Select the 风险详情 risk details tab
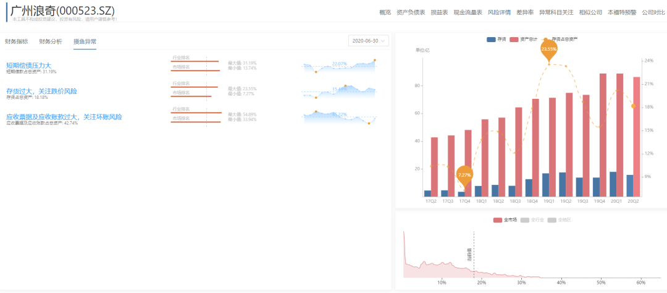Screen dimensions: 667x293 point(500,12)
